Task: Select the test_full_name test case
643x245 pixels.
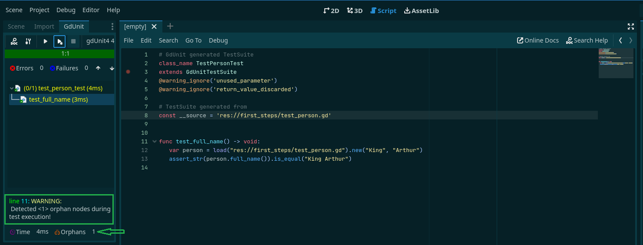Action: pyautogui.click(x=58, y=99)
